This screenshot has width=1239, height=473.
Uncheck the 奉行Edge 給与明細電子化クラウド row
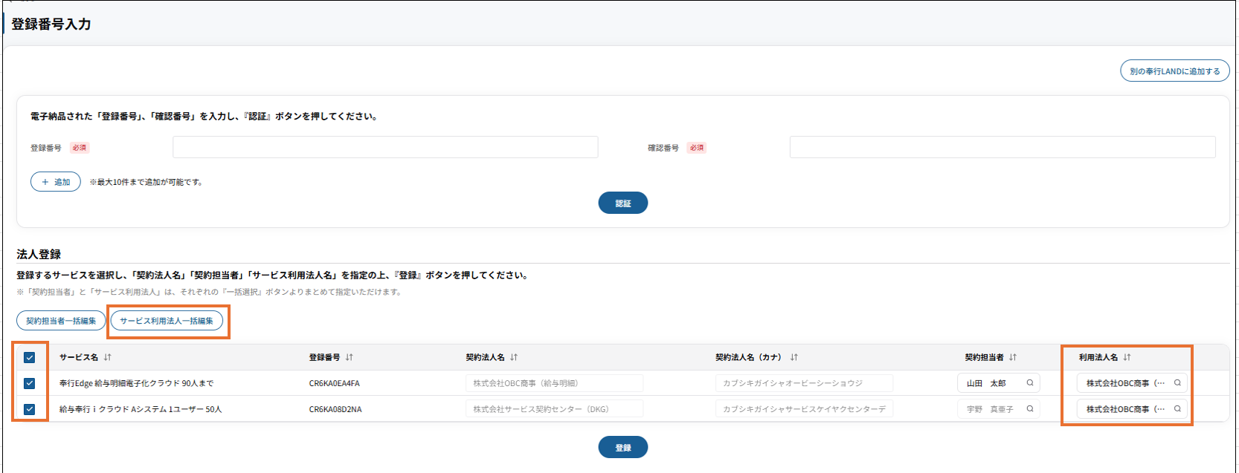(30, 383)
